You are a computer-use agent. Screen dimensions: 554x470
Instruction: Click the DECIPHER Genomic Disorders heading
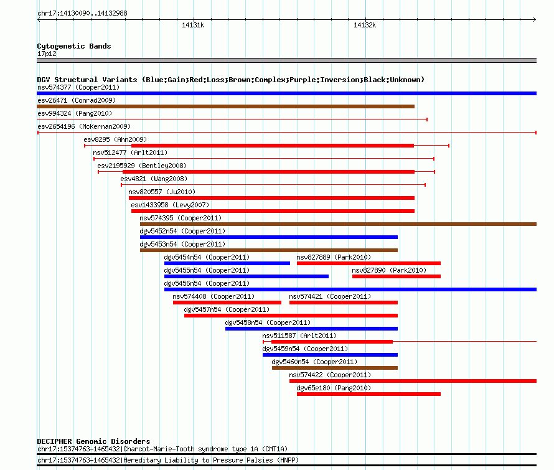pyautogui.click(x=93, y=441)
